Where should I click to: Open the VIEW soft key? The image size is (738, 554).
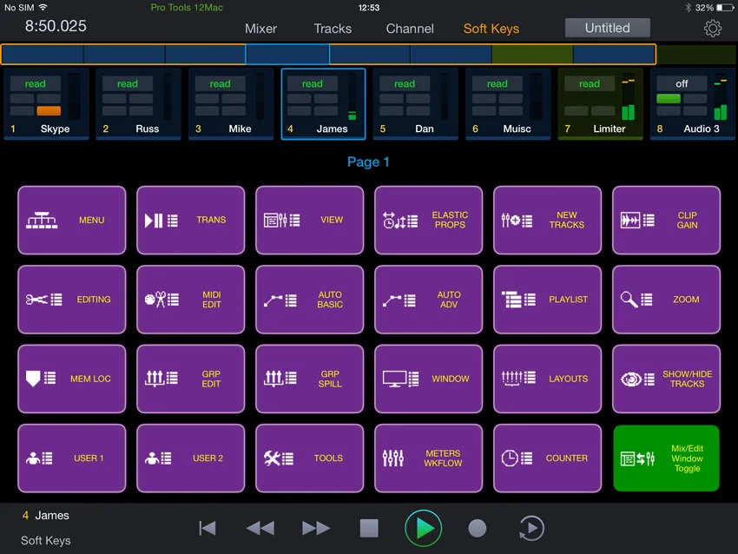tap(310, 221)
